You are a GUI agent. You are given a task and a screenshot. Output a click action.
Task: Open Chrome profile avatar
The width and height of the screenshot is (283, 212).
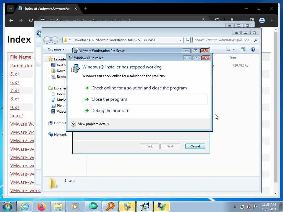click(x=262, y=20)
